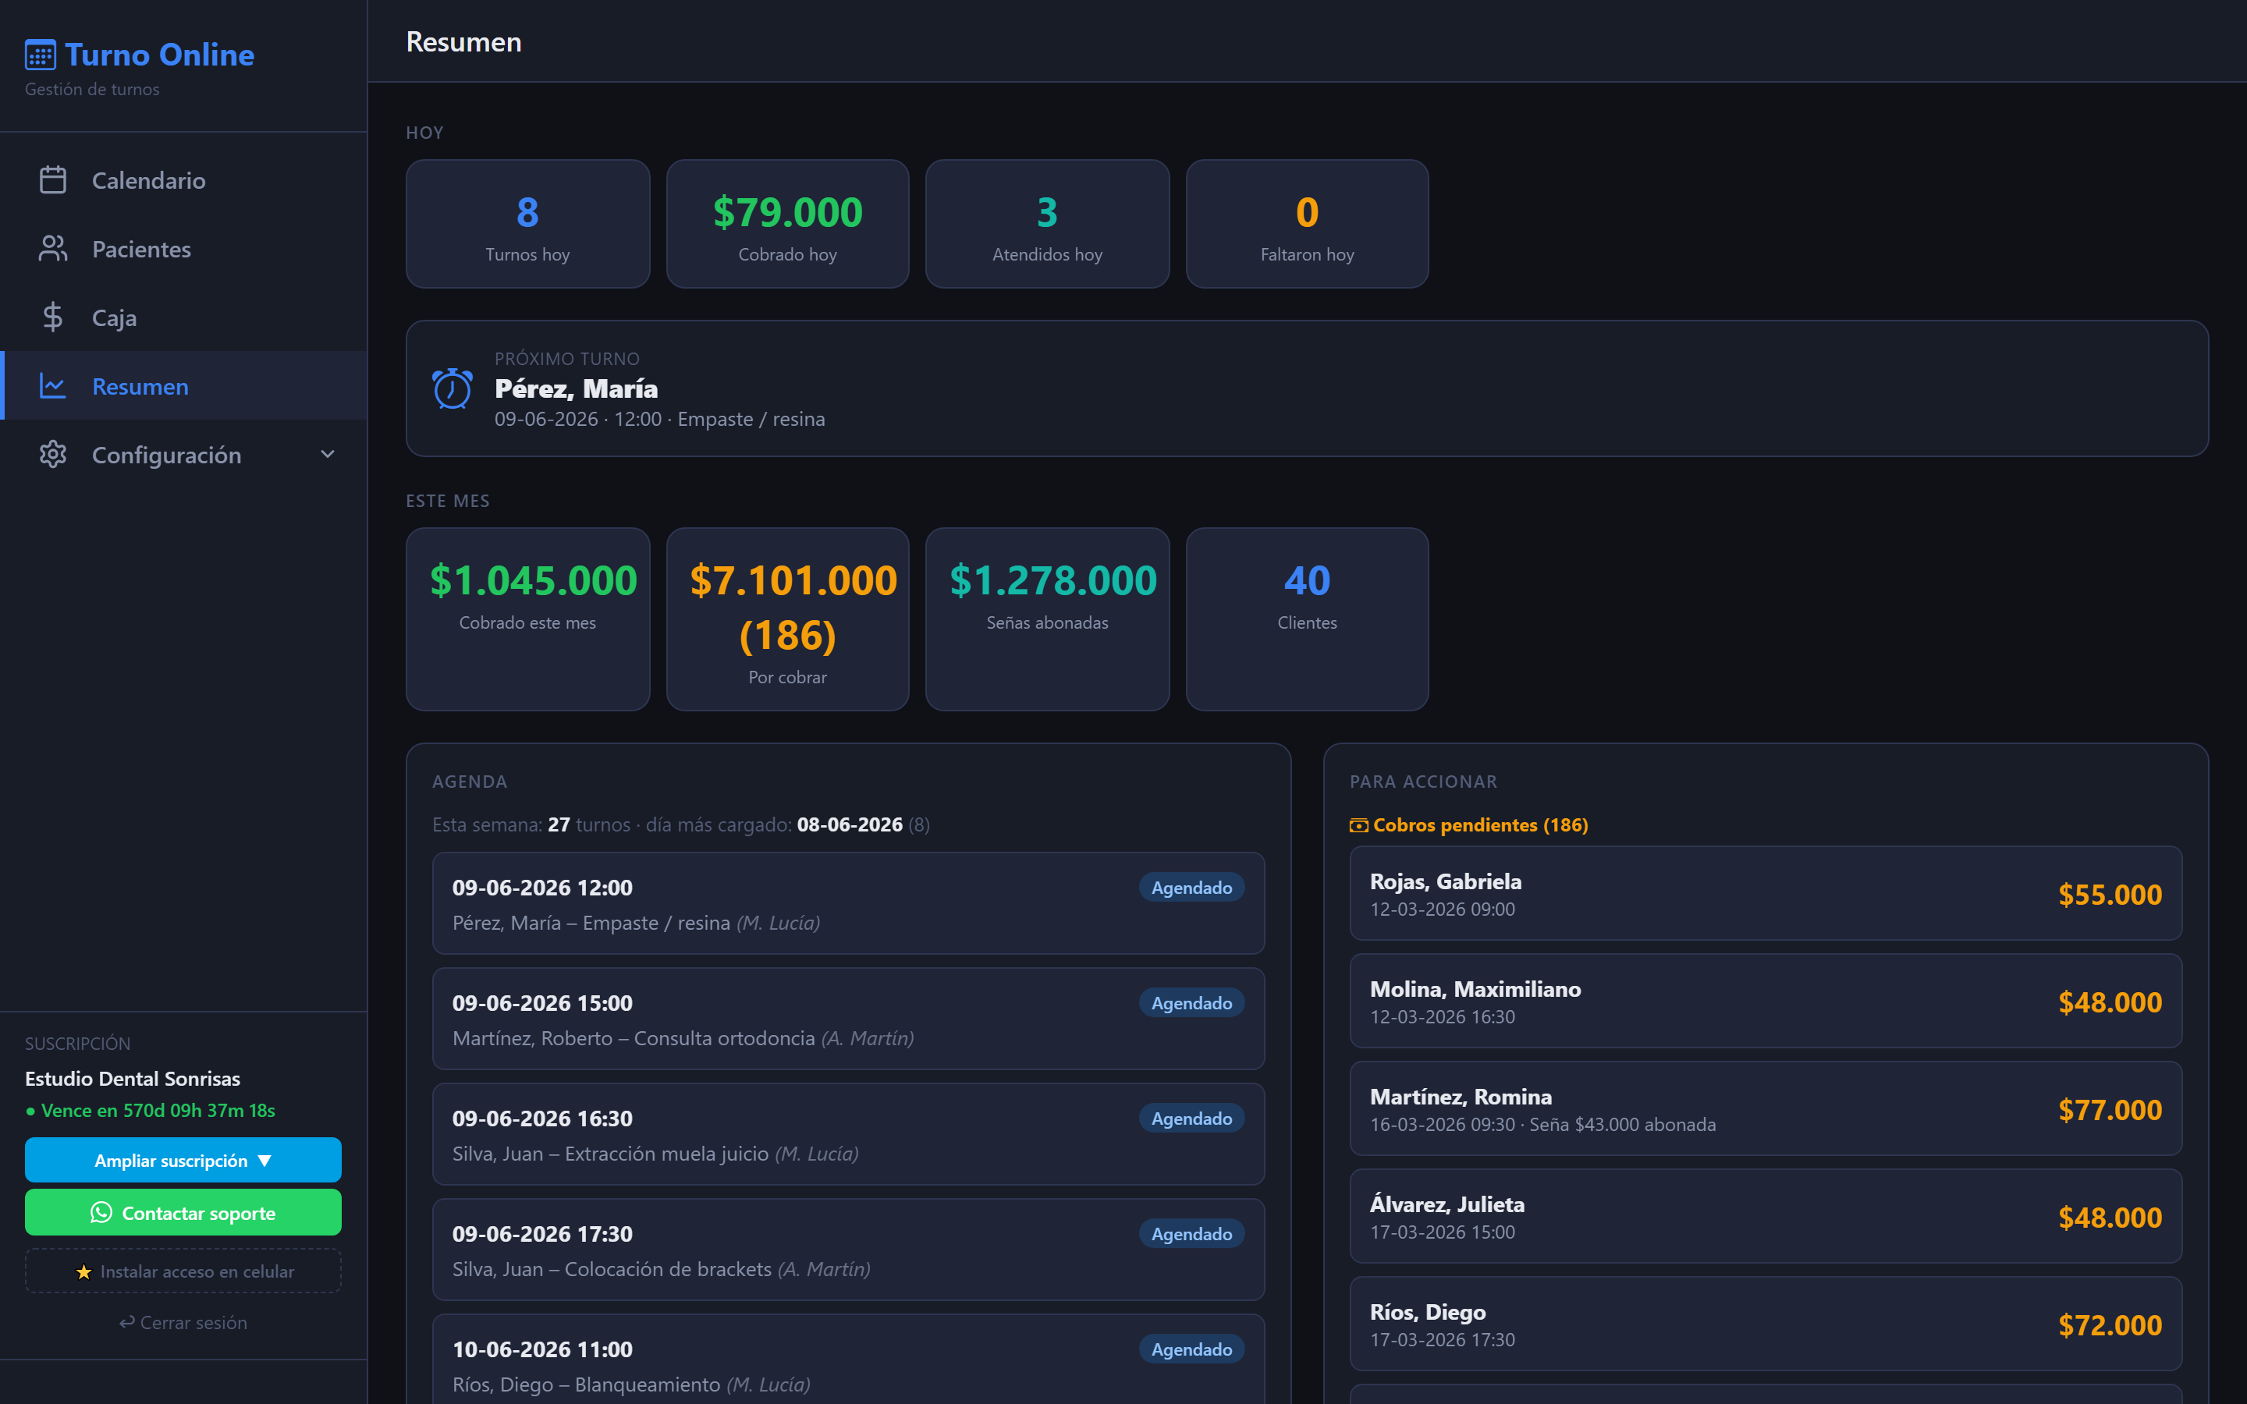This screenshot has height=1404, width=2247.
Task: Open the Próximo turno card for Pérez, María
Action: click(1308, 388)
